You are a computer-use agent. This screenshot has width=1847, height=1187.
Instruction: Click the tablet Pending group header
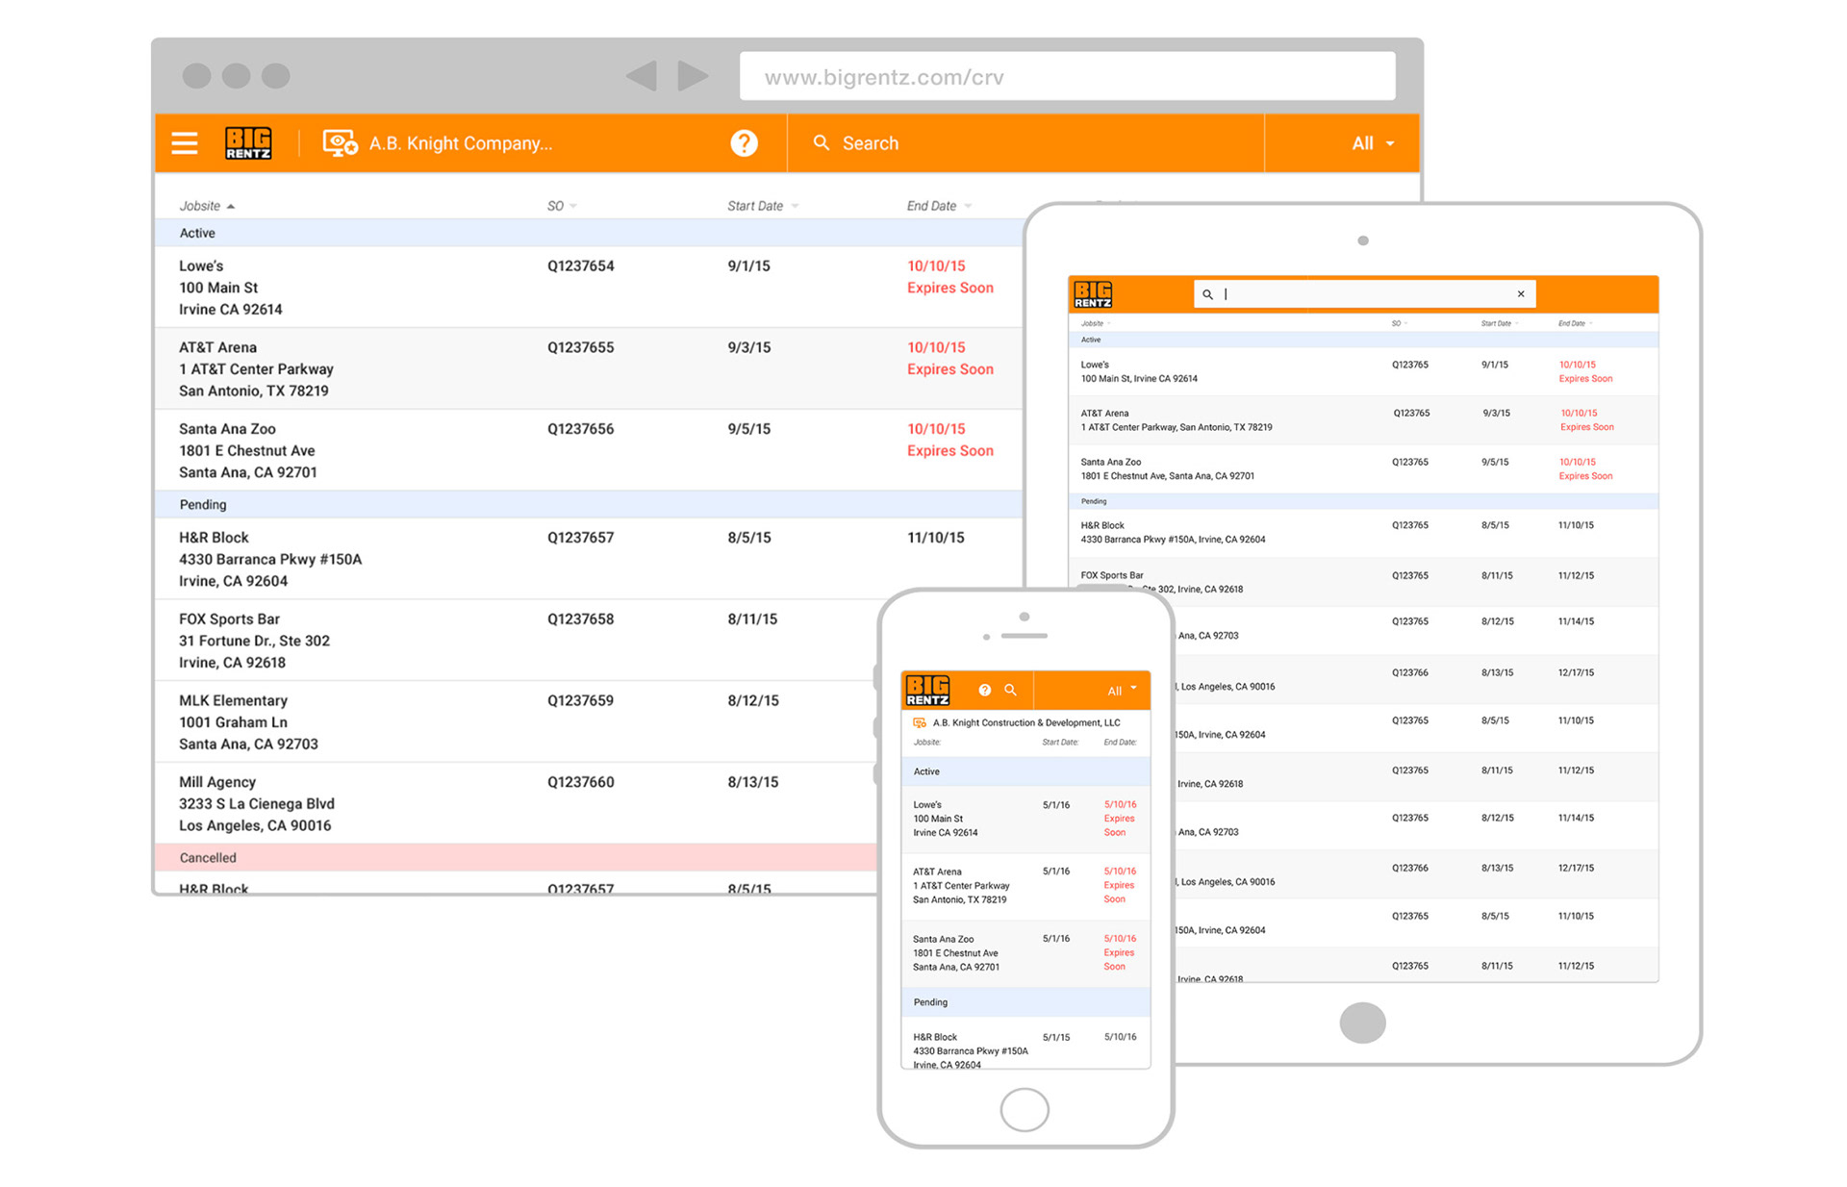coord(1363,501)
